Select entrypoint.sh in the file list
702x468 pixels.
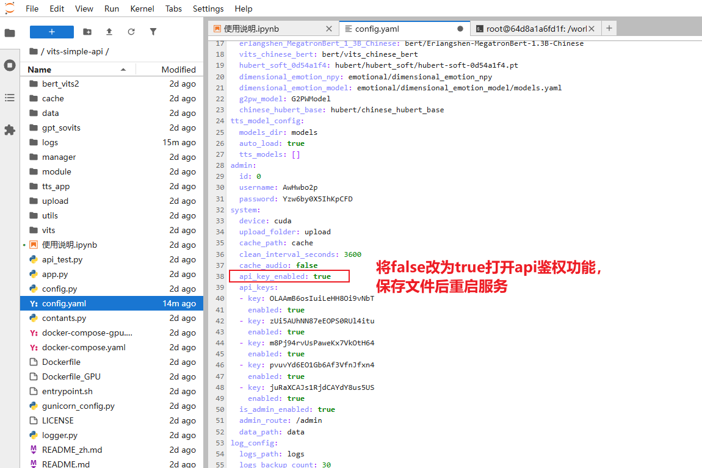coord(112,392)
